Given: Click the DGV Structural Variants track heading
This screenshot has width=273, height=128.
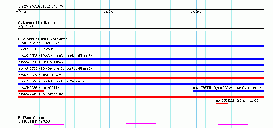Looking at the screenshot, I should click(43, 39).
